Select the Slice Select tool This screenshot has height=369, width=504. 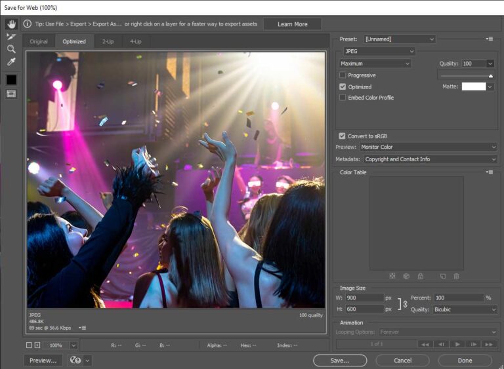(11, 37)
